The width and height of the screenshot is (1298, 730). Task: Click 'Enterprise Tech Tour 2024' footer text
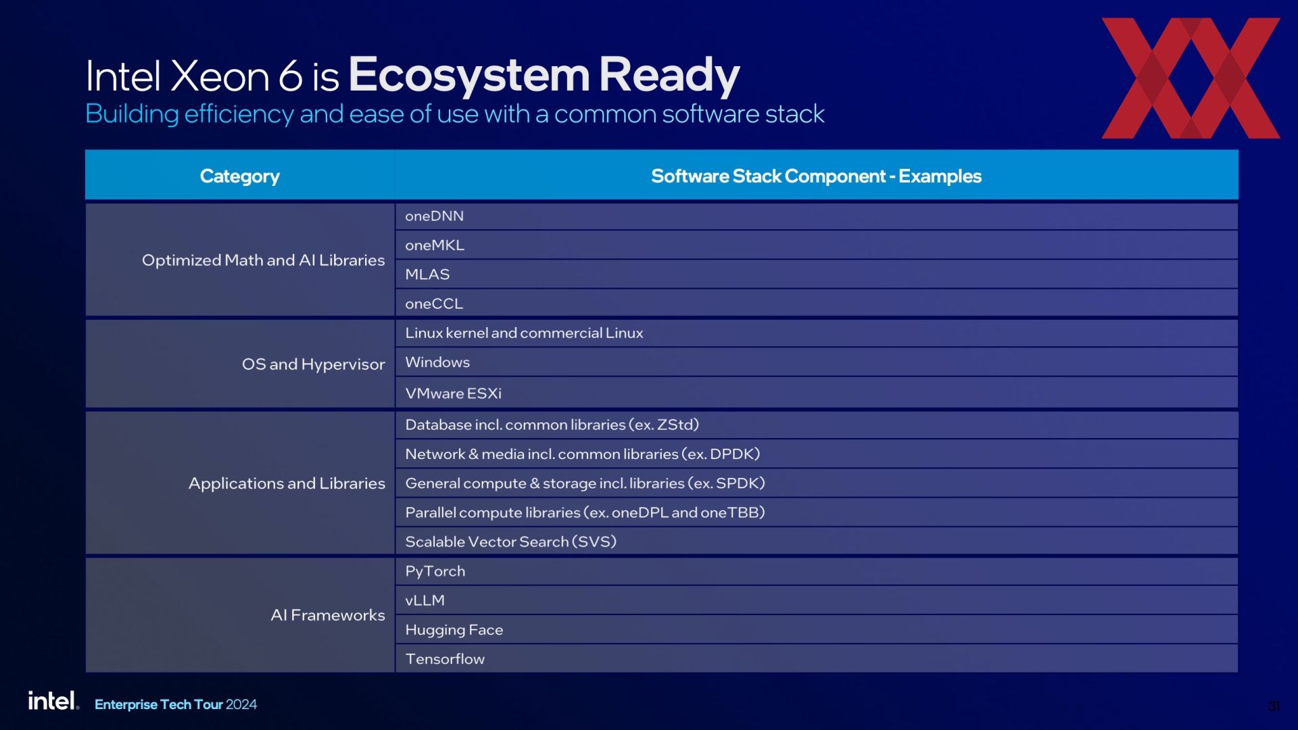tap(176, 704)
